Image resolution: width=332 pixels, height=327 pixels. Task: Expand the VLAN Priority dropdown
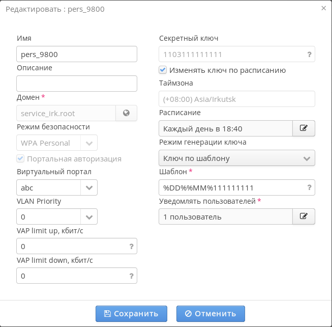[x=89, y=217]
